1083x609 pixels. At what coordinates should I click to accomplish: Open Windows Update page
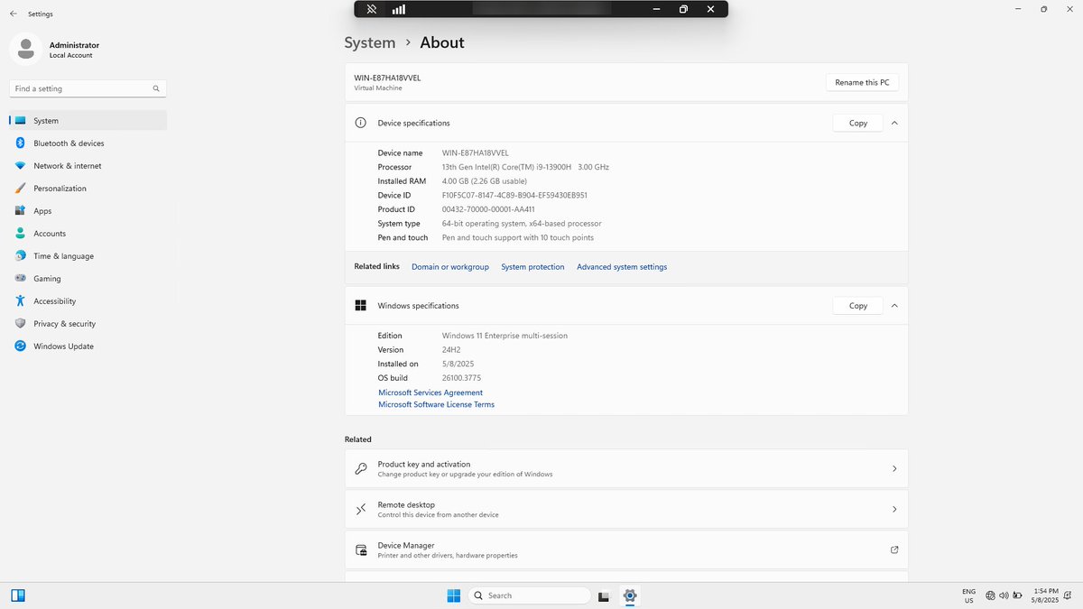(88, 346)
